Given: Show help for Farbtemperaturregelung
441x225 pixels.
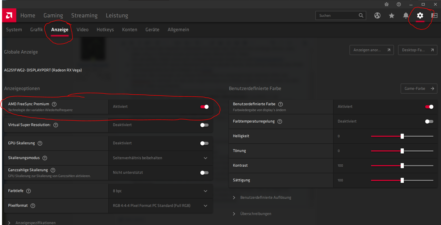Looking at the screenshot, I should [280, 122].
